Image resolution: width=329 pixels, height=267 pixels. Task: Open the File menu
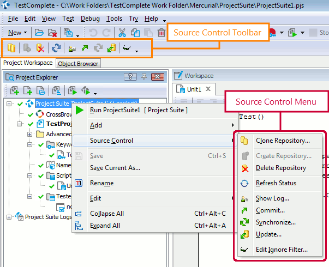(13, 19)
